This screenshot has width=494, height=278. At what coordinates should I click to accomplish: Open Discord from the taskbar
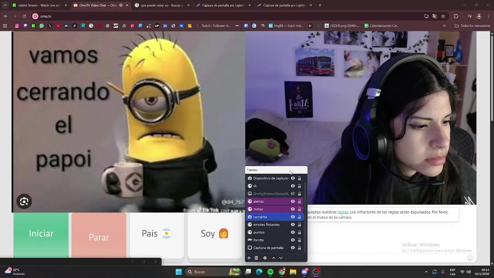click(x=305, y=272)
